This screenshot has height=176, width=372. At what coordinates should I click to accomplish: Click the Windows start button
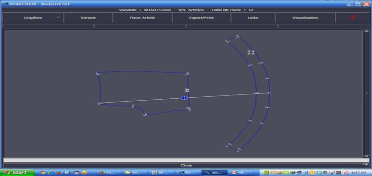pos(18,173)
